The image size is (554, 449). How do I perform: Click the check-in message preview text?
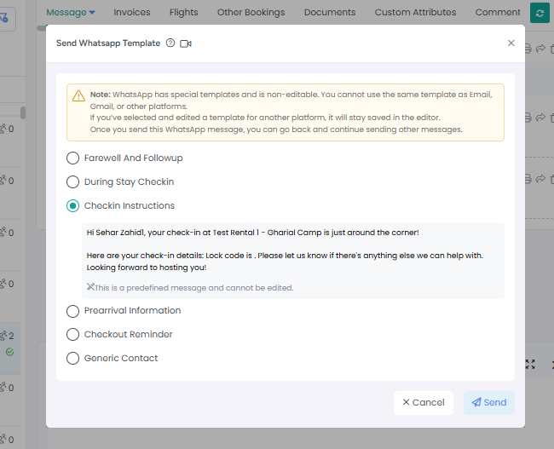(x=285, y=250)
